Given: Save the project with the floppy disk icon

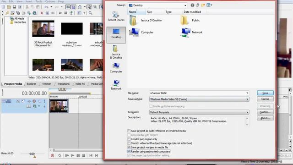Looking at the screenshot, I should pyautogui.click(x=14, y=7).
